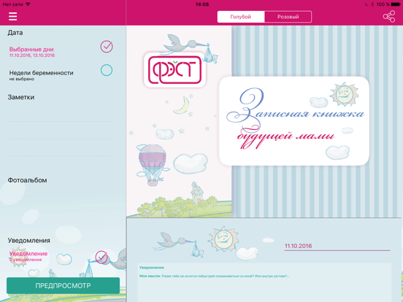Select the Мои мысли note text in preview
The image size is (403, 302).
pos(215,276)
